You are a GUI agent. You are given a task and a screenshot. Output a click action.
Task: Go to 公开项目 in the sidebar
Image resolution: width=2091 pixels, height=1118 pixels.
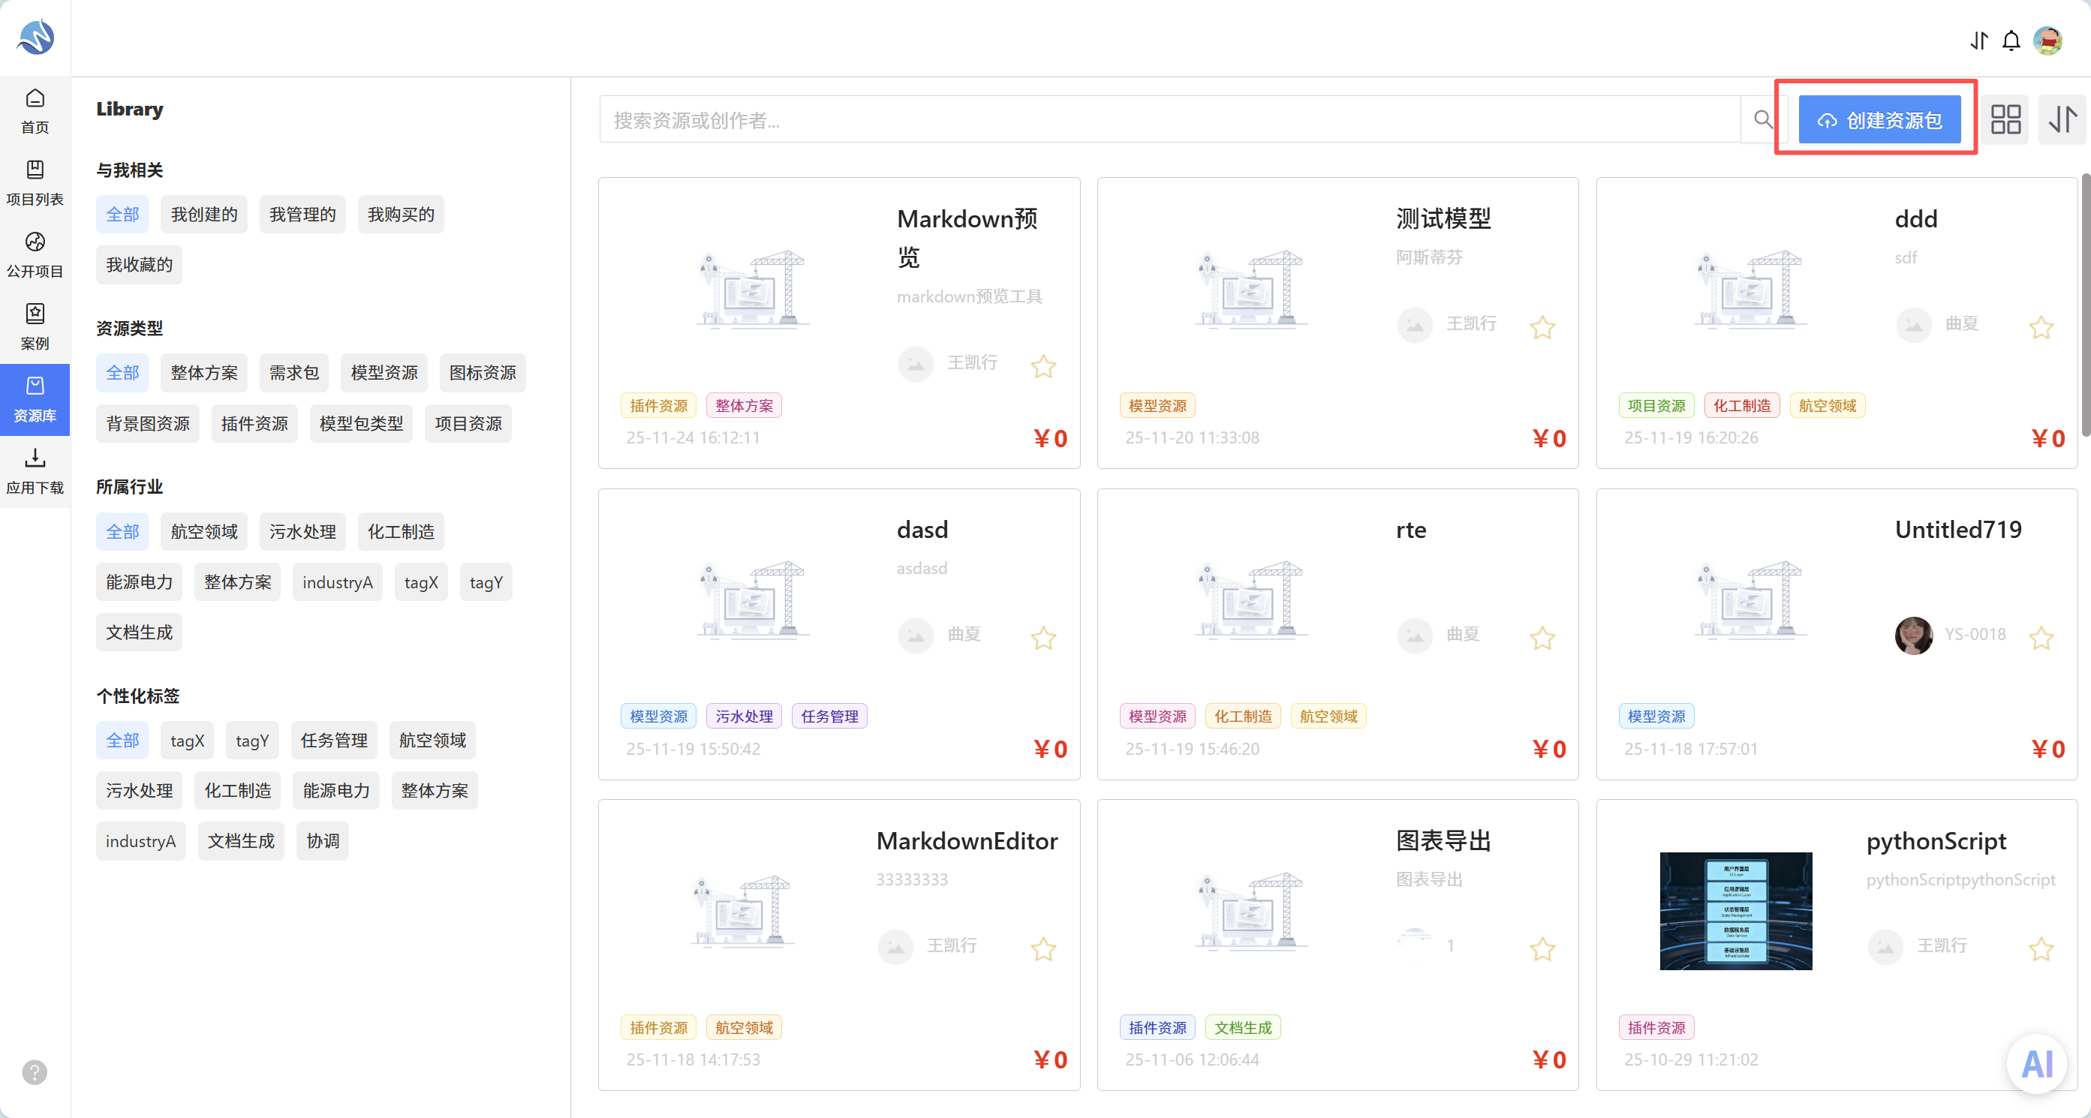click(x=35, y=255)
